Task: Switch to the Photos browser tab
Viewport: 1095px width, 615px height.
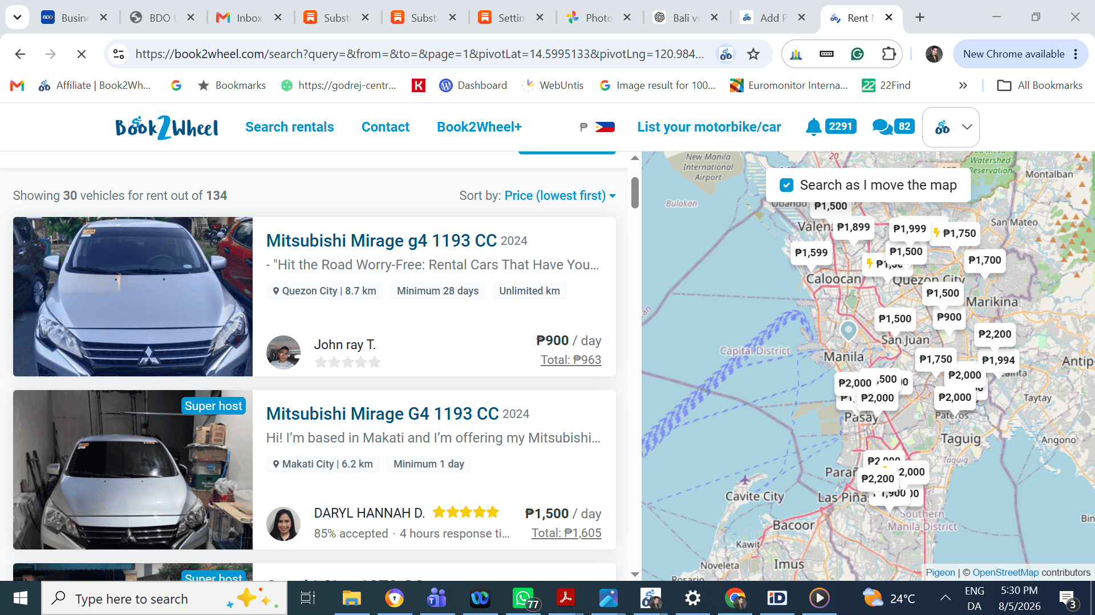Action: point(598,18)
